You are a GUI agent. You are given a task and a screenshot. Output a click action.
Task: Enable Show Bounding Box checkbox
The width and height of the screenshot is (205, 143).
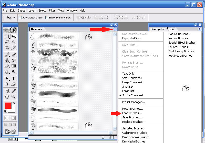tap(47, 17)
